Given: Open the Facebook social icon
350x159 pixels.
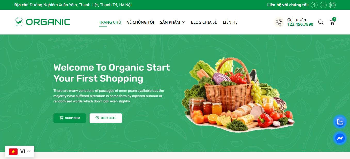Looking at the screenshot, I should pos(314,5).
